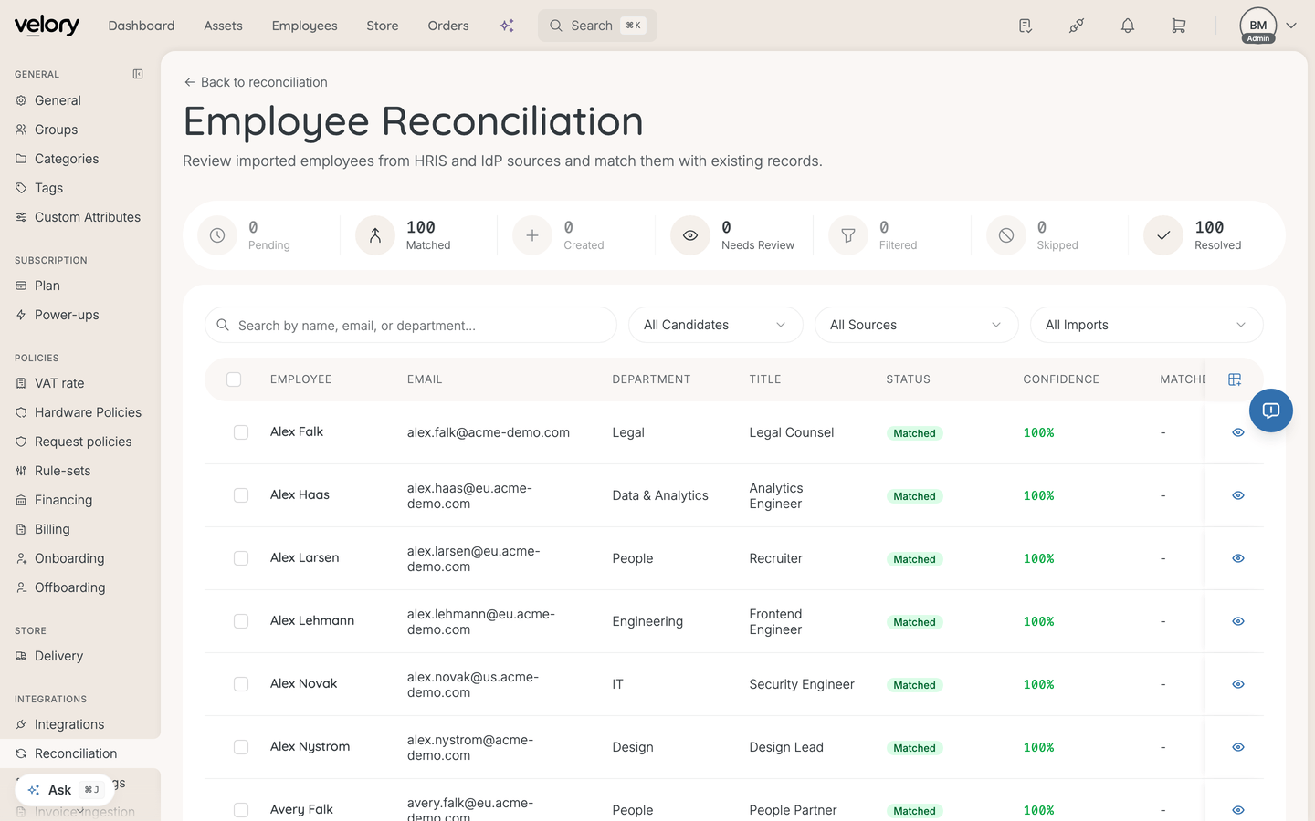
Task: Check the box for Alex Lehmann
Action: point(241,621)
